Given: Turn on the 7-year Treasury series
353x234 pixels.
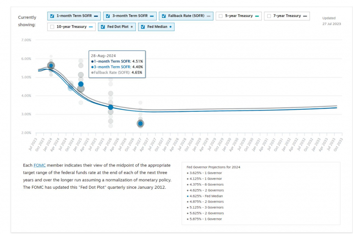Looking at the screenshot, I should (269, 16).
